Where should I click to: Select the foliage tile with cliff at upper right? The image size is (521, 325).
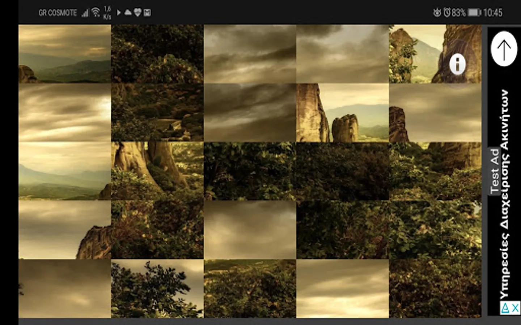(435, 171)
